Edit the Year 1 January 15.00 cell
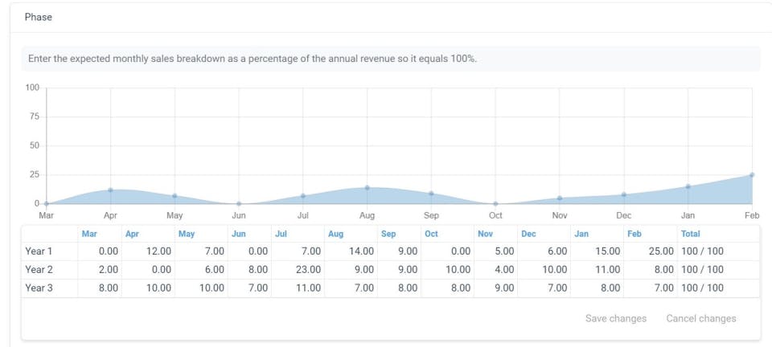Screen dimensions: 772x347 tap(597, 251)
